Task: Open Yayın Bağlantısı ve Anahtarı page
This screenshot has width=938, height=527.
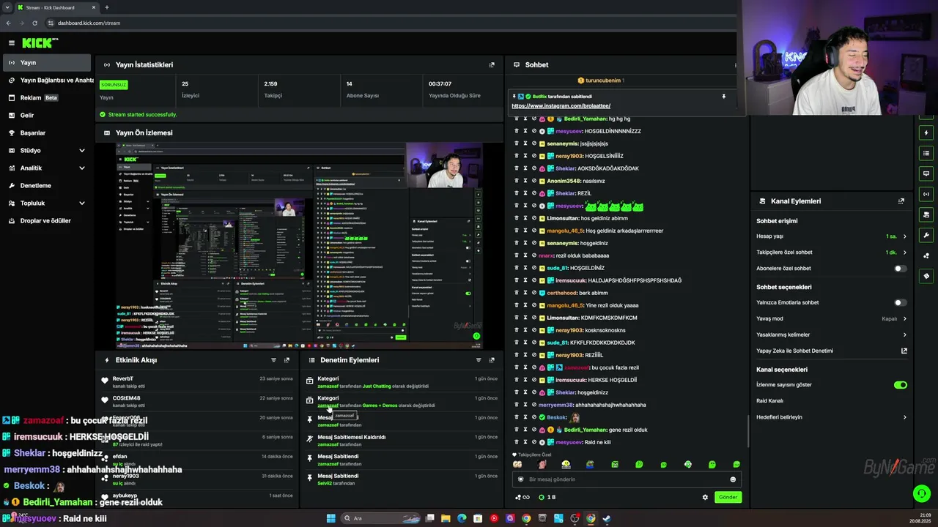Action: point(48,80)
